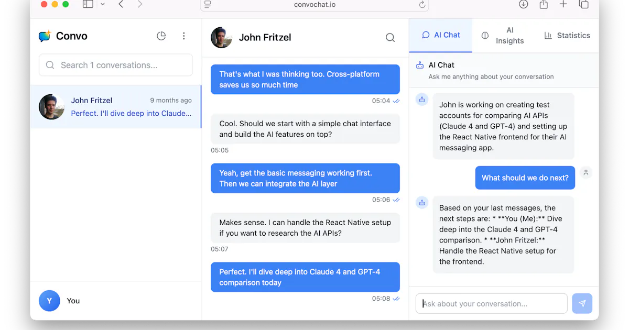Focus the Ask about your conversation field
This screenshot has height=330, width=629.
492,303
